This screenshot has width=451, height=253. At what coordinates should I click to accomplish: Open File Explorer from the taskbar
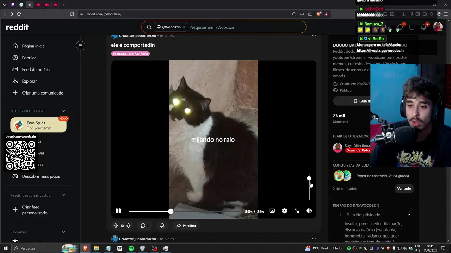pyautogui.click(x=96, y=248)
